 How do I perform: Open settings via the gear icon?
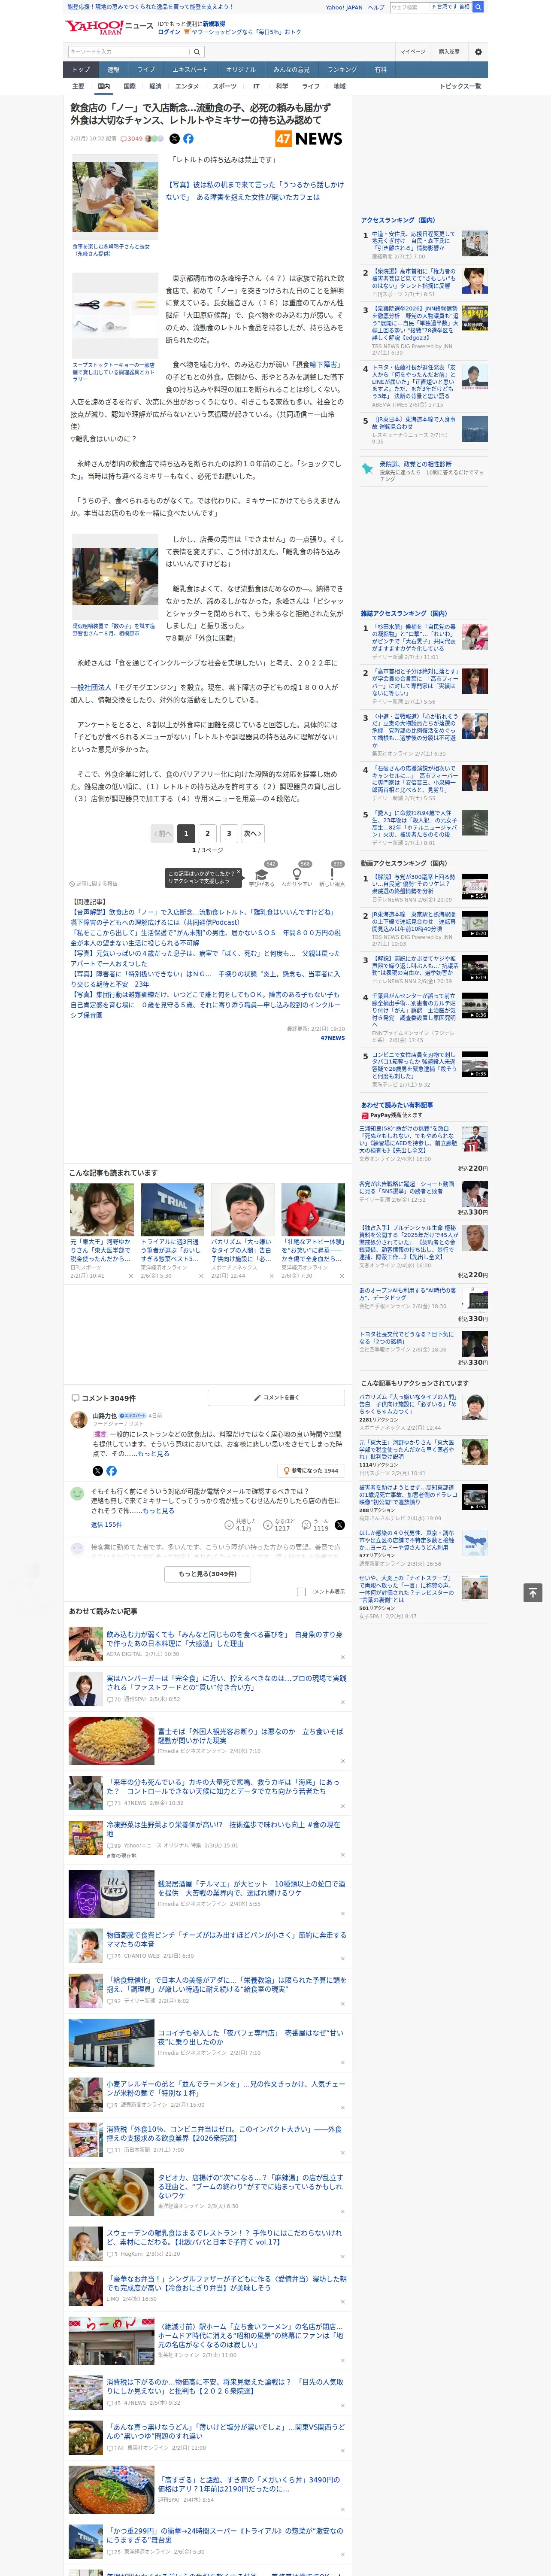coord(478,51)
